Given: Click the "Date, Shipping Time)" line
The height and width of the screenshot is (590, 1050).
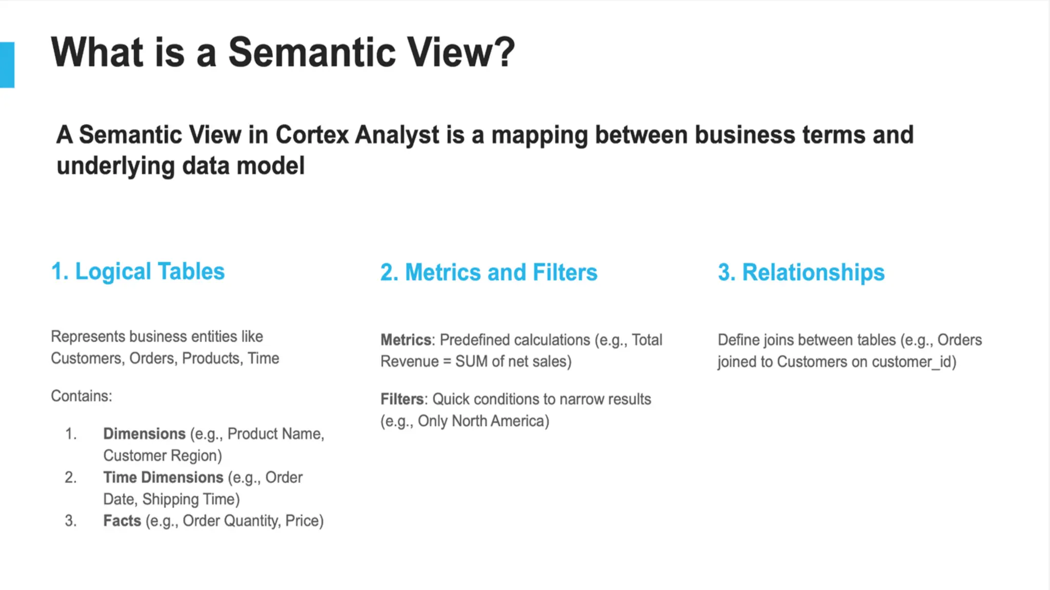Looking at the screenshot, I should pyautogui.click(x=171, y=499).
